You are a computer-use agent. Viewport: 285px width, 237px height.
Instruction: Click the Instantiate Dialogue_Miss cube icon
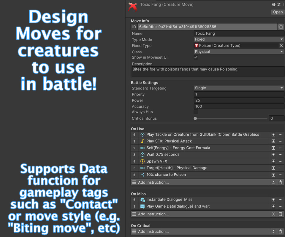pos(142,200)
